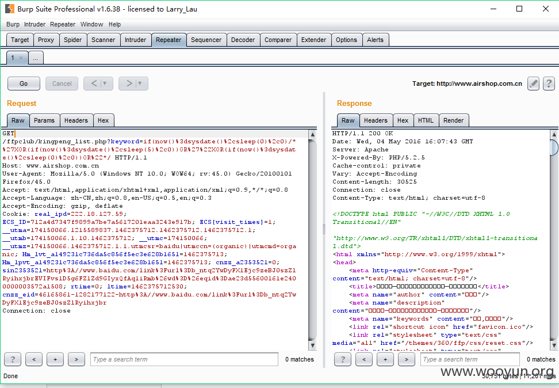Image resolution: width=559 pixels, height=388 pixels.
Task: Open back history dropdown arrow
Action: 105,83
